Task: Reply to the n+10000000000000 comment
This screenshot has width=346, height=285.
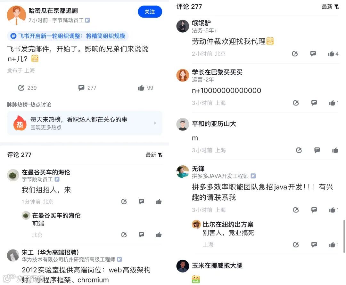Action: (x=314, y=103)
